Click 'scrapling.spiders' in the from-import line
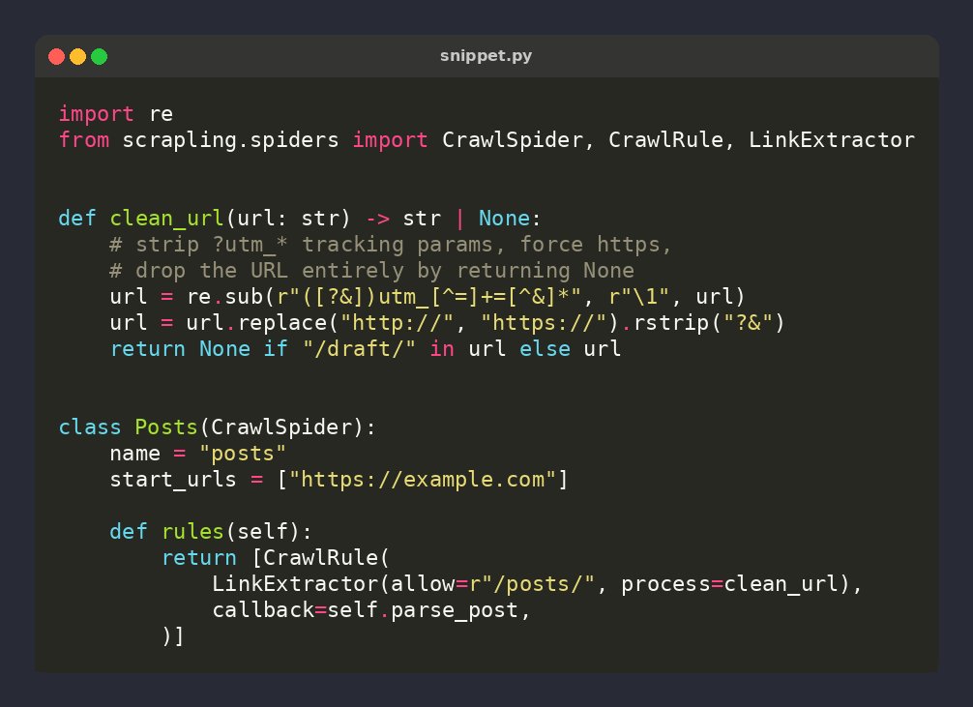The image size is (973, 707). [x=231, y=140]
